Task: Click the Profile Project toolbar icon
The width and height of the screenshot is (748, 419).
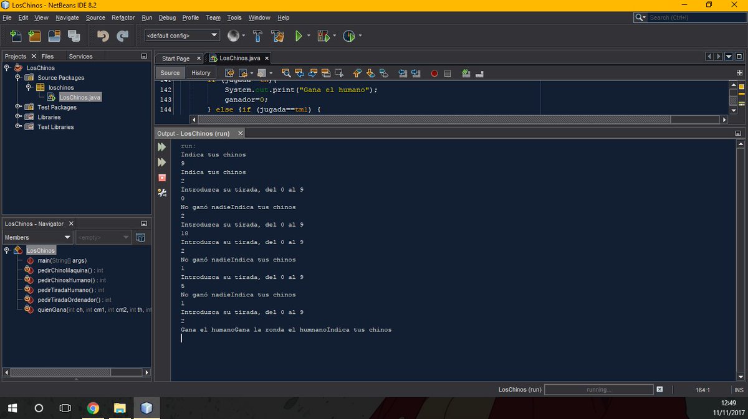Action: point(348,36)
